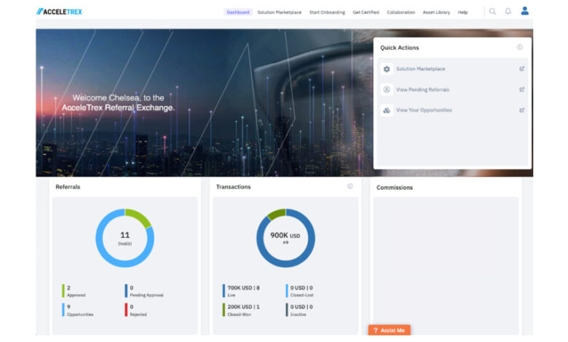
Task: Select the Dashboard tab
Action: (237, 12)
